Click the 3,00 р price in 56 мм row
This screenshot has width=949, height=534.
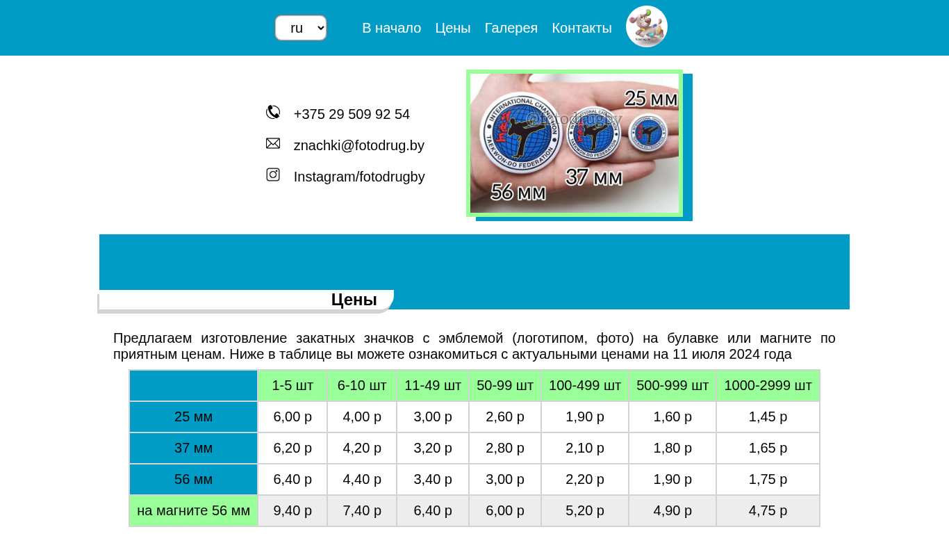point(505,480)
